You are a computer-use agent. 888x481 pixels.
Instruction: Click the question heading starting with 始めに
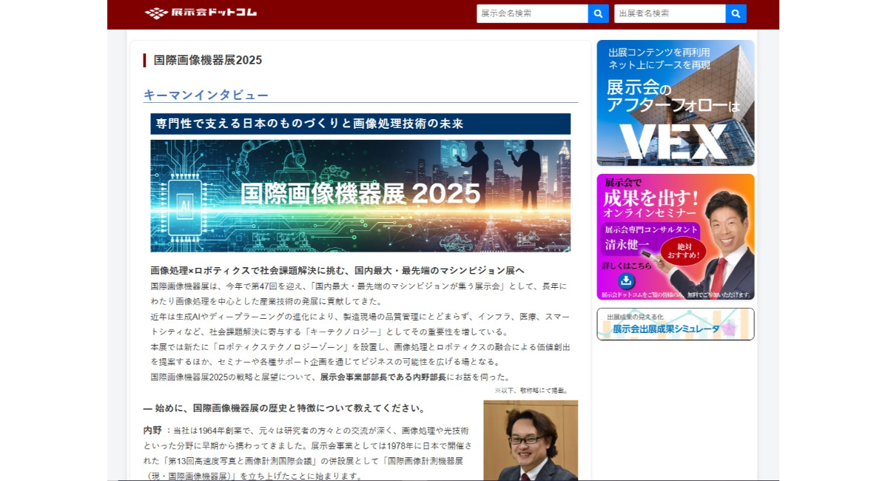pos(284,408)
